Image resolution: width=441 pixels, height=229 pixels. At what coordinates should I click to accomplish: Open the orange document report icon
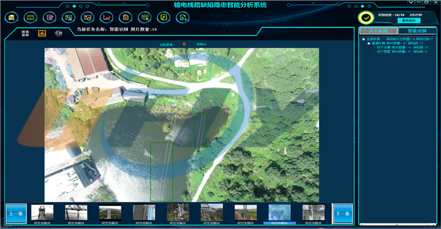pyautogui.click(x=126, y=18)
